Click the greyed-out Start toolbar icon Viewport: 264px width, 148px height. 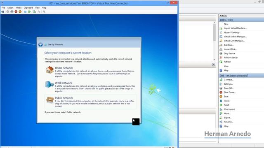[x=7, y=12]
